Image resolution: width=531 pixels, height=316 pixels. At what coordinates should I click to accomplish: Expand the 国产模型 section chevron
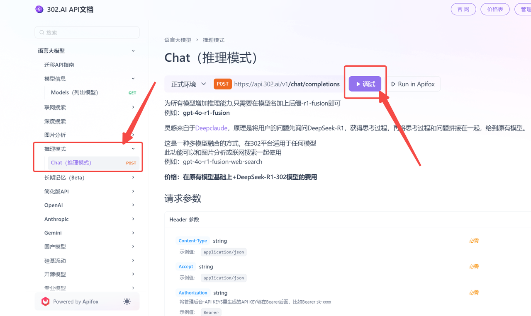133,246
